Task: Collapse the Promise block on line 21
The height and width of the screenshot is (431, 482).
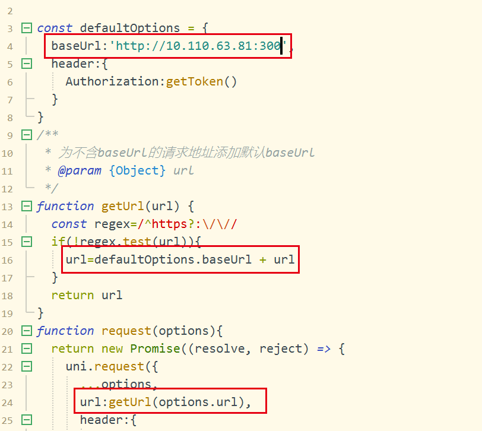Action: tap(26, 348)
